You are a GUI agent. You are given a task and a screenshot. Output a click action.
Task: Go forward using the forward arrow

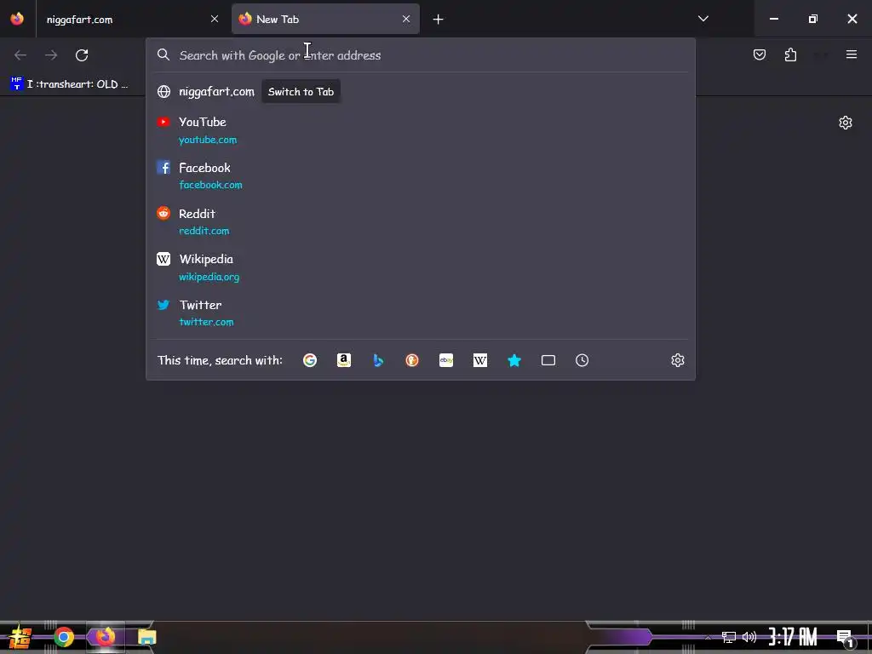click(x=51, y=55)
